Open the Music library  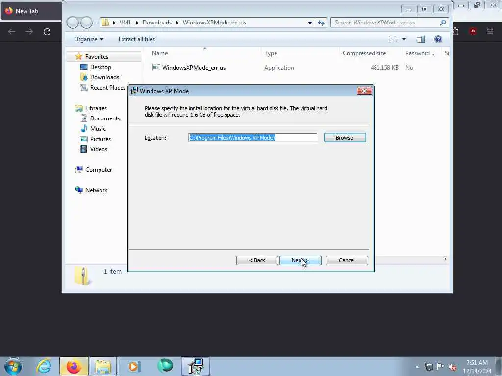click(98, 129)
